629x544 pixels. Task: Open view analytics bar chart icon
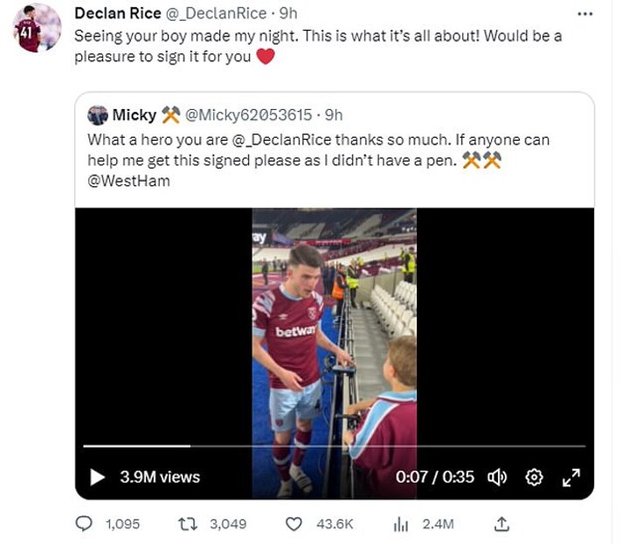click(x=401, y=524)
